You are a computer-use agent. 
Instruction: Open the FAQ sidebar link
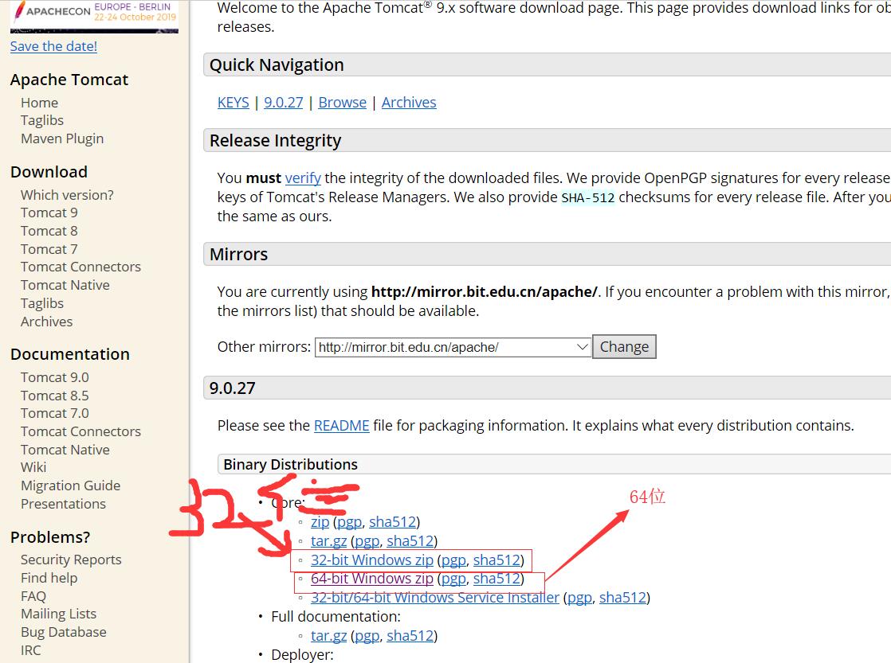pos(33,596)
